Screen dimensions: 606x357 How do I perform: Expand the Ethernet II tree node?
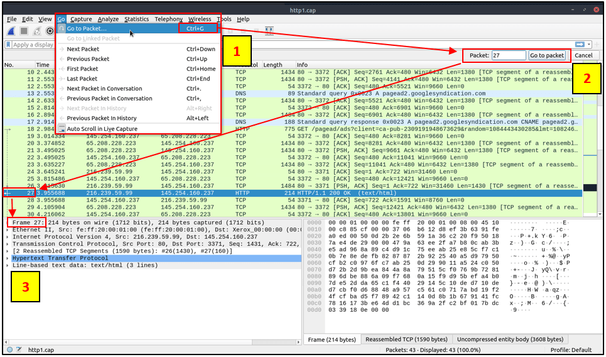pos(8,230)
